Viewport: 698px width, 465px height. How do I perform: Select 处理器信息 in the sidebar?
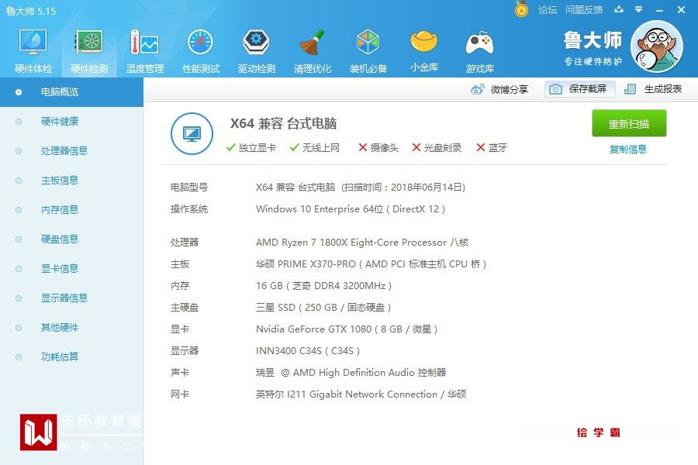(x=64, y=151)
